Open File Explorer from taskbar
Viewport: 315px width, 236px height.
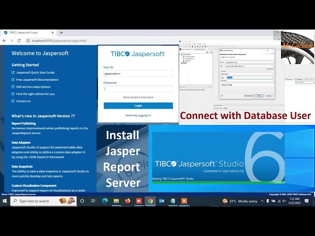point(116,201)
